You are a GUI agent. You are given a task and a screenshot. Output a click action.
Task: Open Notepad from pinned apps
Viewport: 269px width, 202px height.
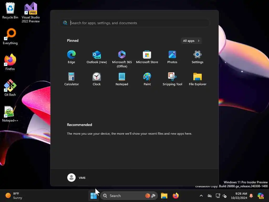click(122, 79)
